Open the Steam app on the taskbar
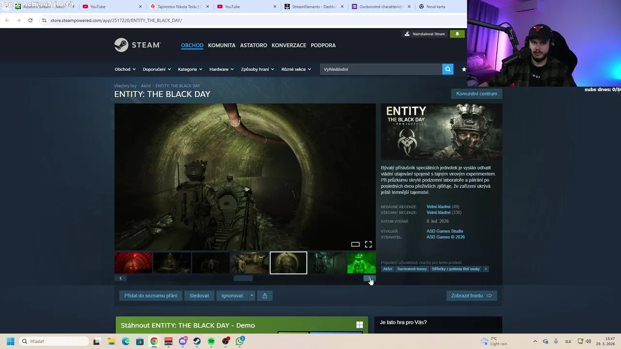621x349 pixels. click(x=197, y=341)
